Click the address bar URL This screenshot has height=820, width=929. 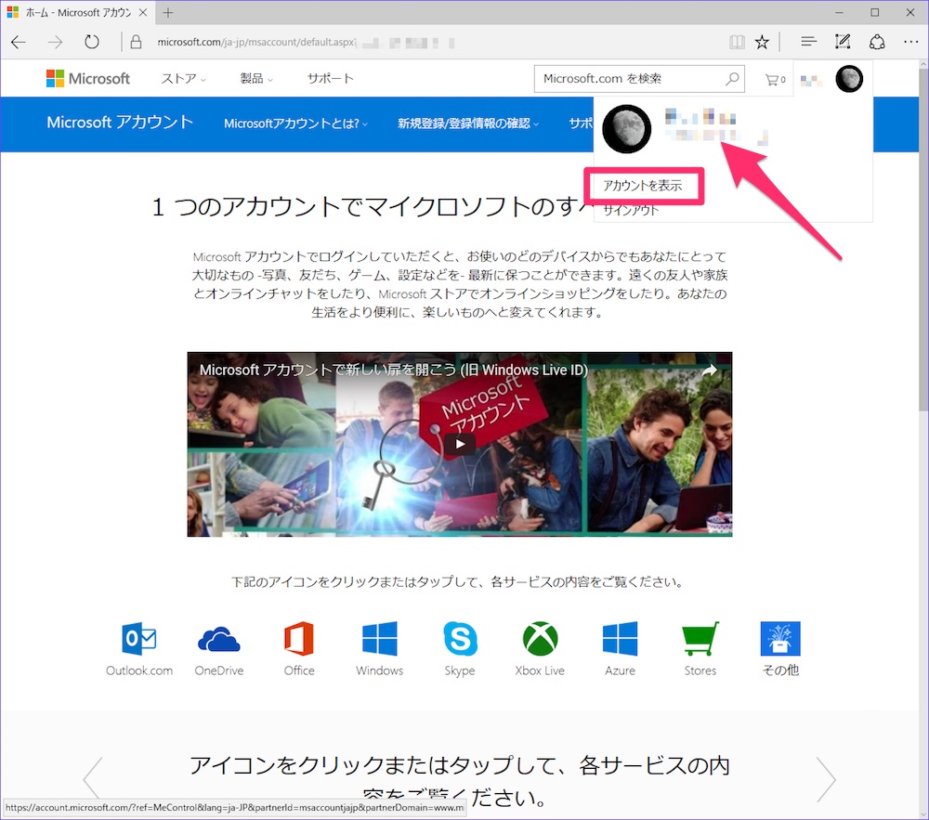pyautogui.click(x=256, y=42)
